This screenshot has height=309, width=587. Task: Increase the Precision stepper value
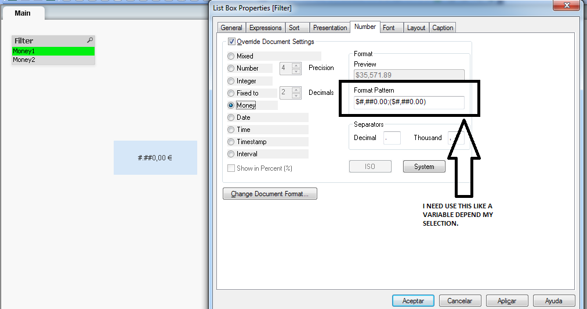[x=296, y=65]
